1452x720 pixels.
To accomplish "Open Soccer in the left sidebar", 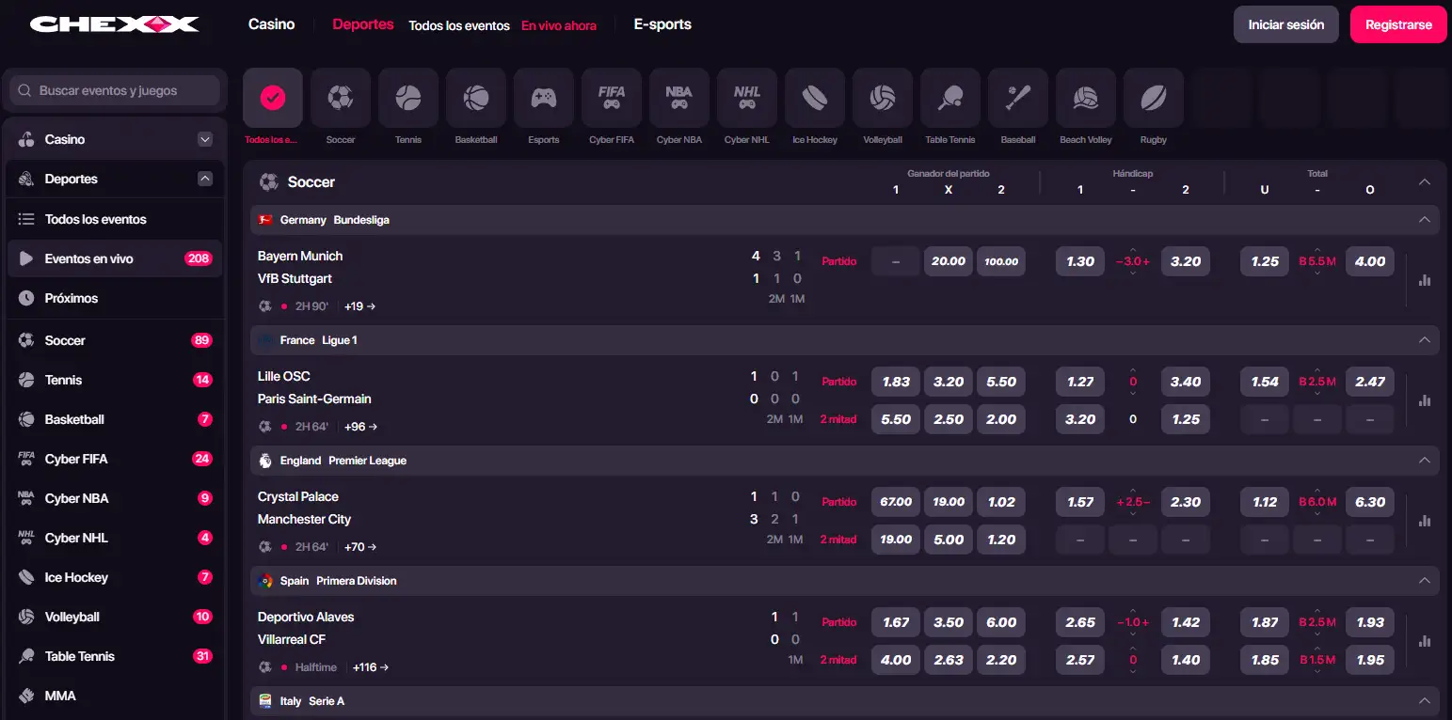I will tap(115, 340).
